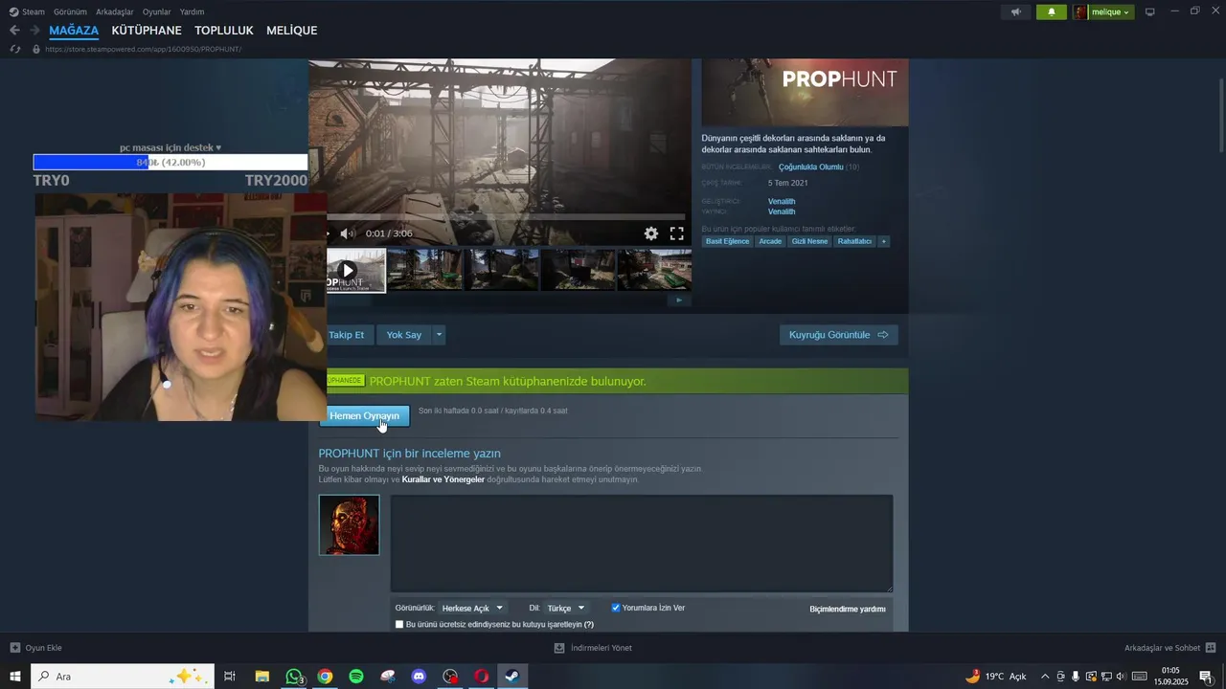Open Task View on the taskbar

[x=230, y=677]
